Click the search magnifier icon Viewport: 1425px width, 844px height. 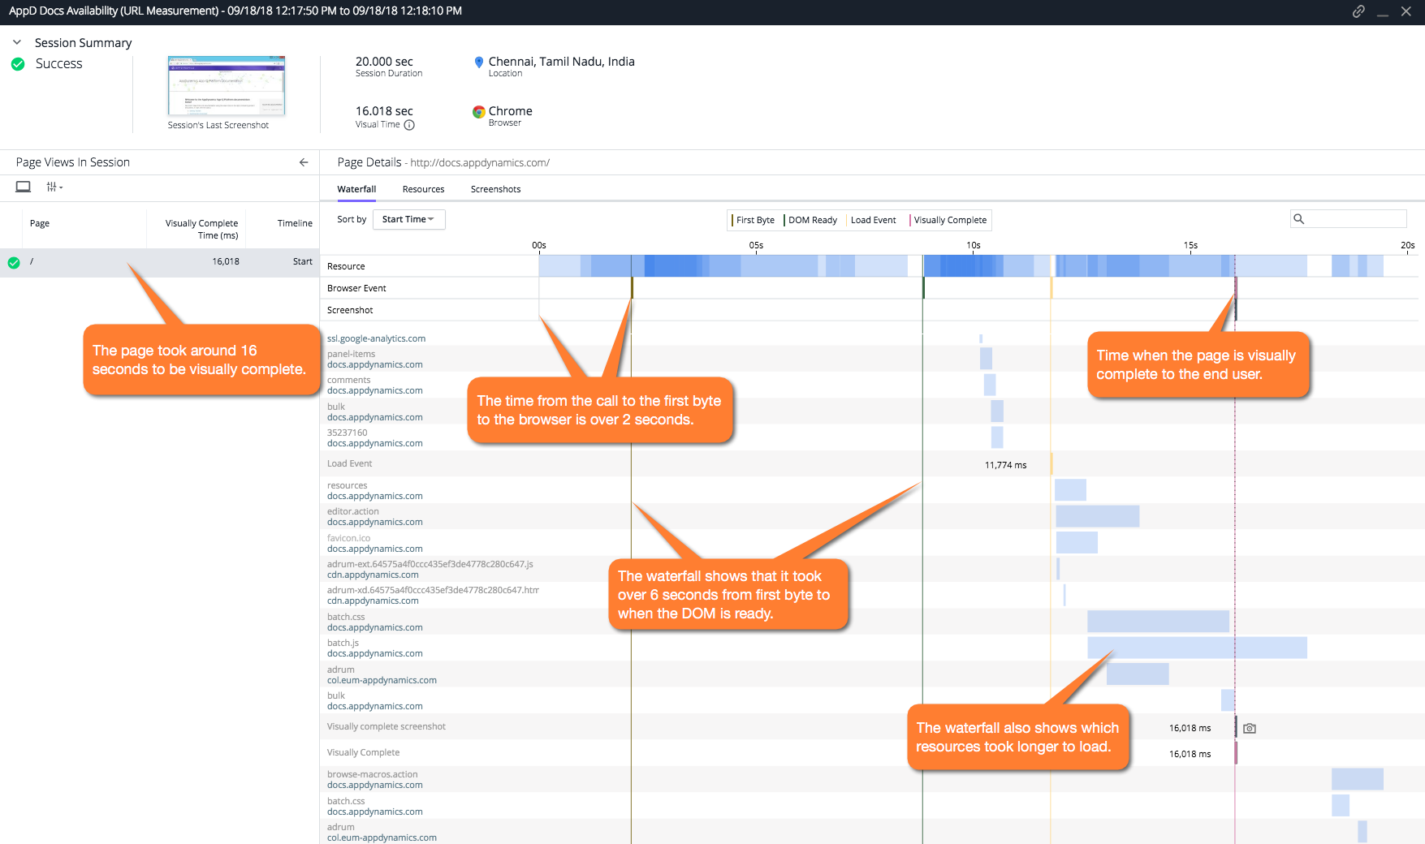pos(1299,218)
